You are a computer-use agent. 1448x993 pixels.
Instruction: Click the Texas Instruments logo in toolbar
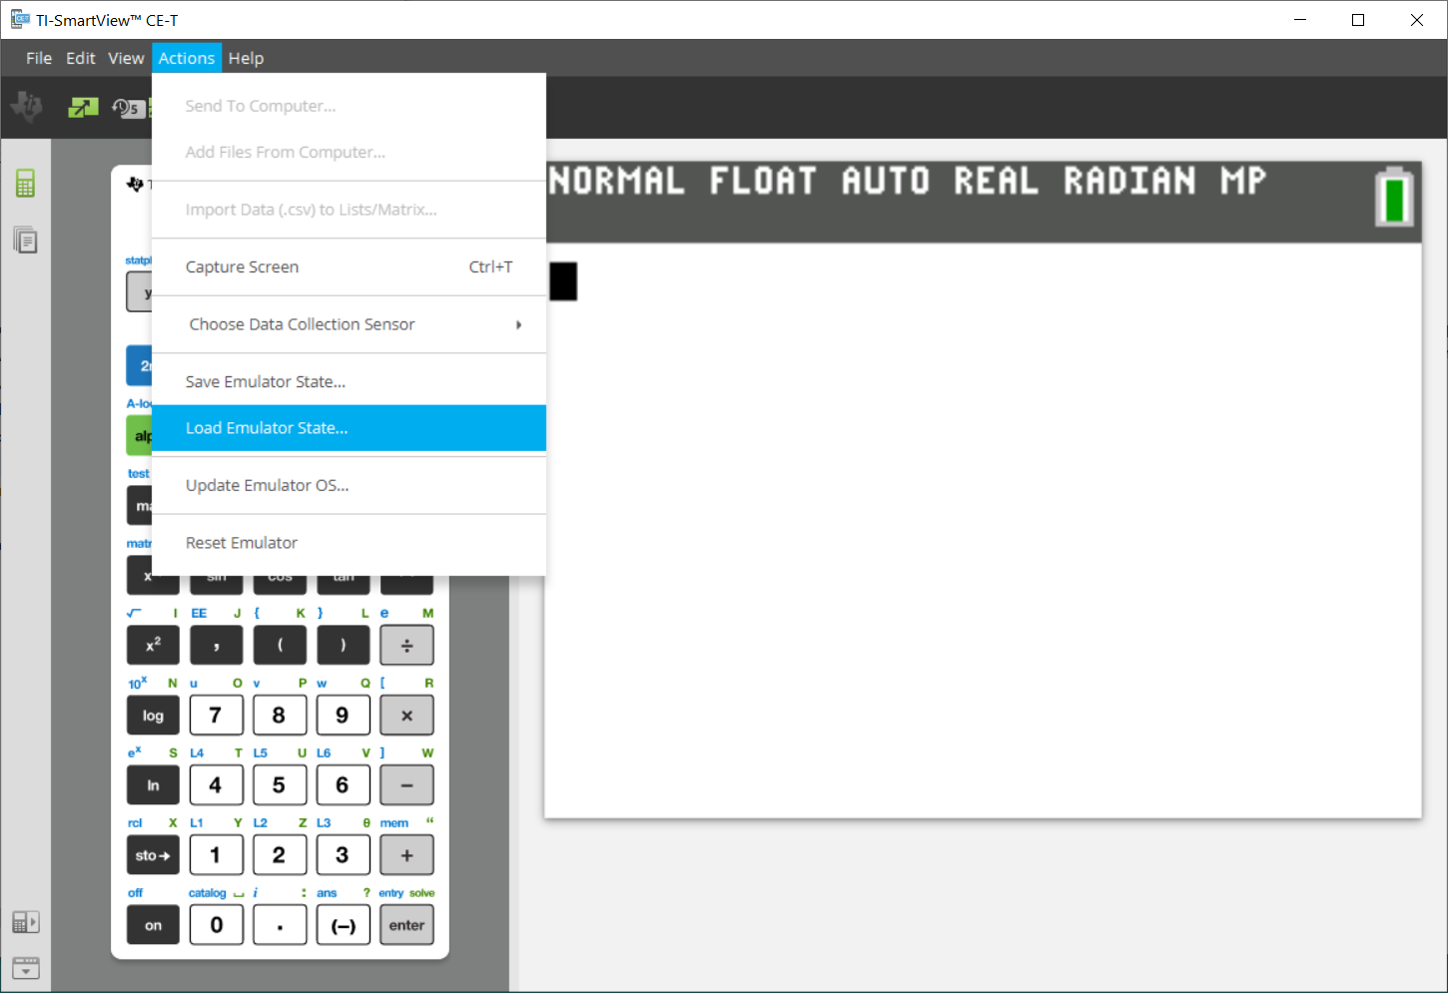[x=27, y=106]
